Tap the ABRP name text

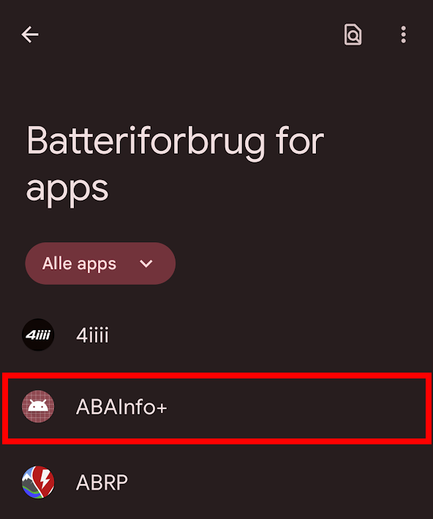(102, 482)
